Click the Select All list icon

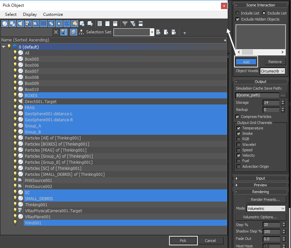click(100, 24)
